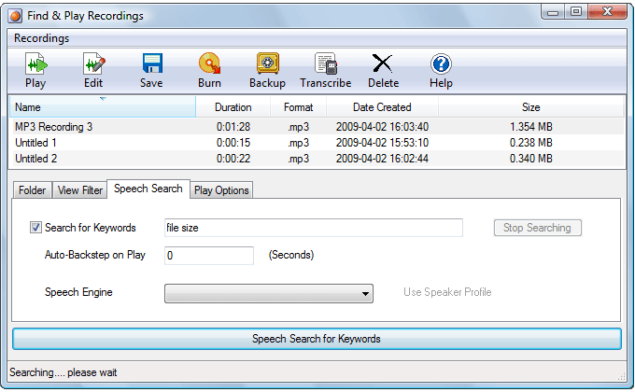Screen dimensions: 635x392
Task: Open the Backup safe icon
Action: click(x=267, y=64)
